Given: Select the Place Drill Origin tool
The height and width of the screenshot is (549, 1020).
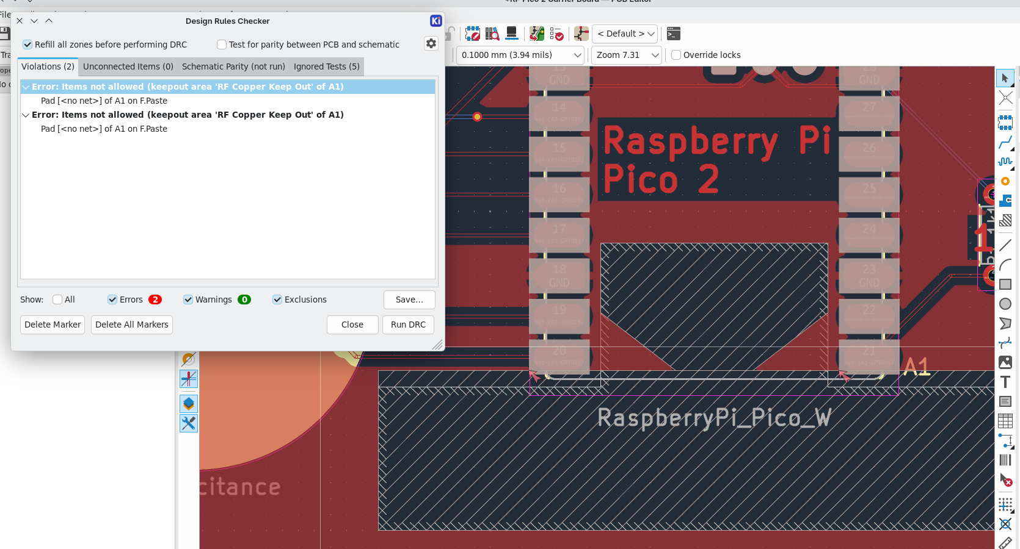Looking at the screenshot, I should click(1005, 524).
